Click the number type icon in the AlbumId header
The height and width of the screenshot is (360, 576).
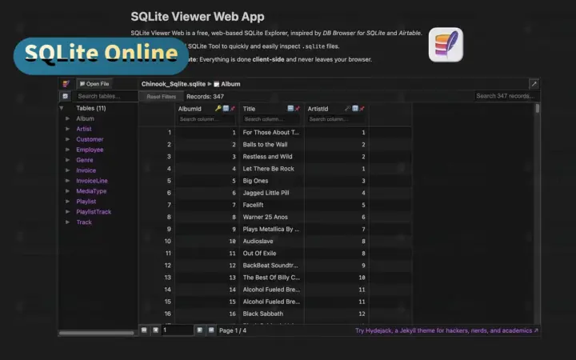point(226,108)
